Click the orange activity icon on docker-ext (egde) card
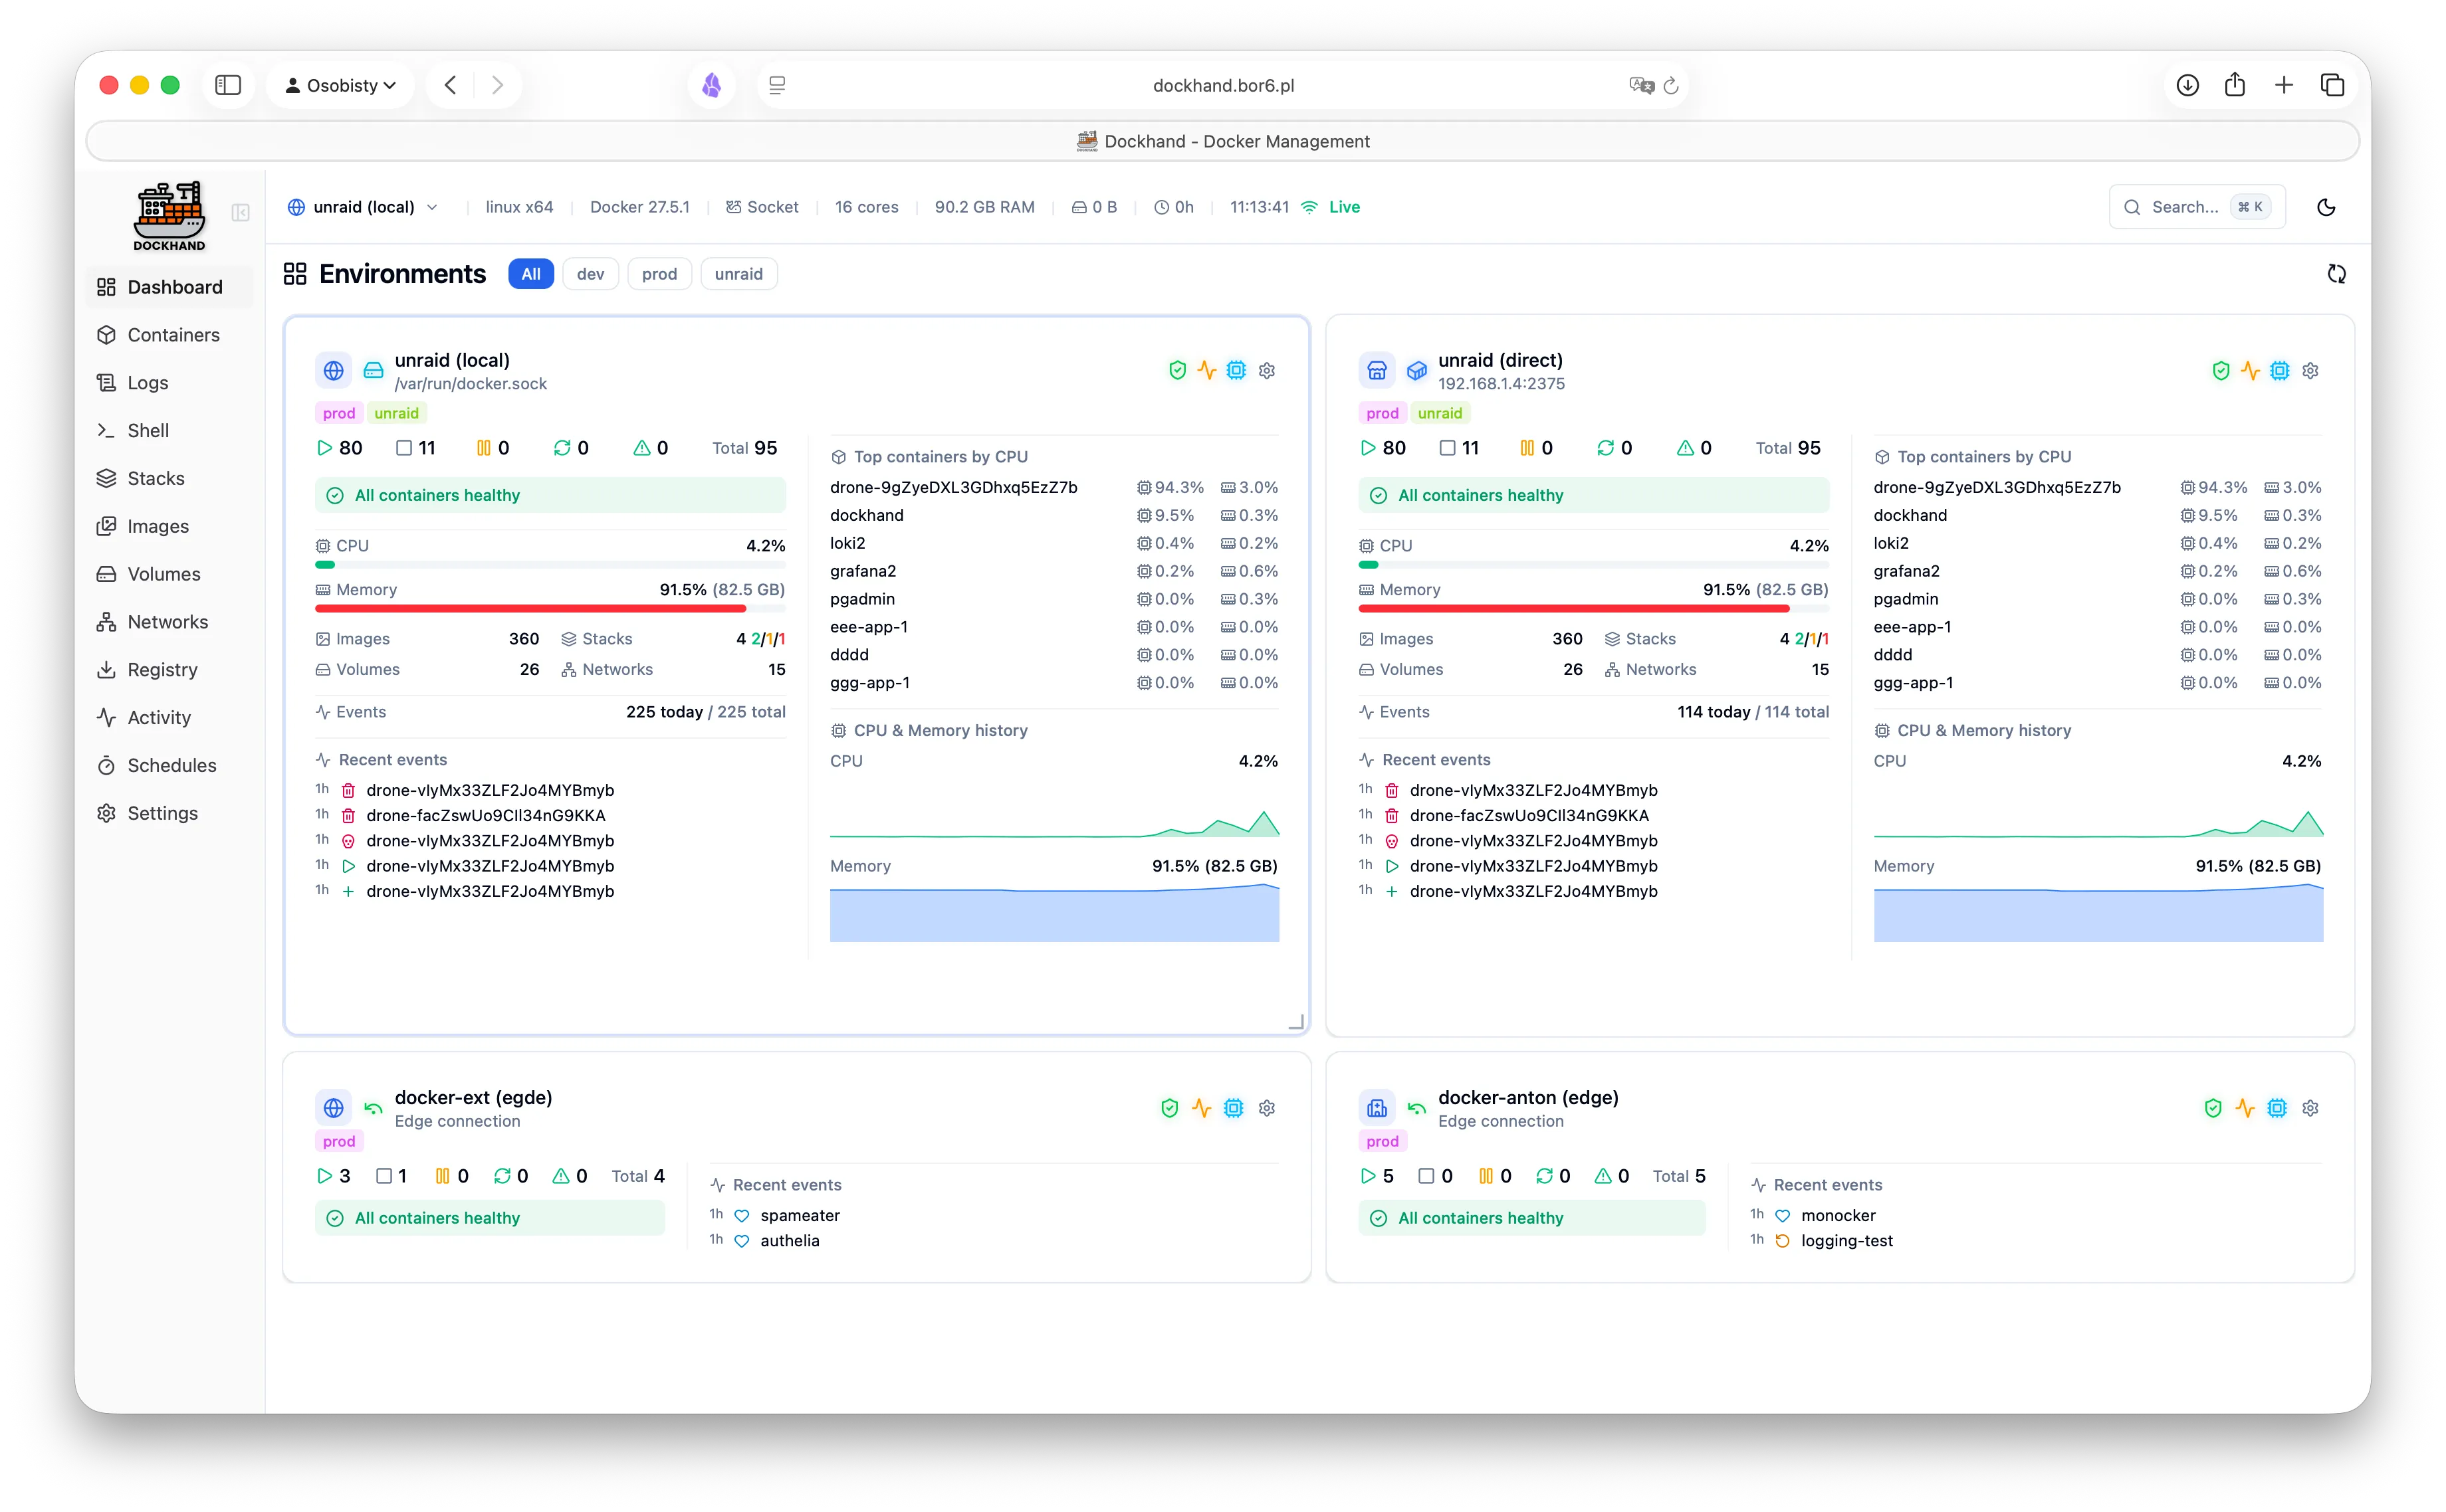Image resolution: width=2446 pixels, height=1512 pixels. (x=1200, y=1108)
